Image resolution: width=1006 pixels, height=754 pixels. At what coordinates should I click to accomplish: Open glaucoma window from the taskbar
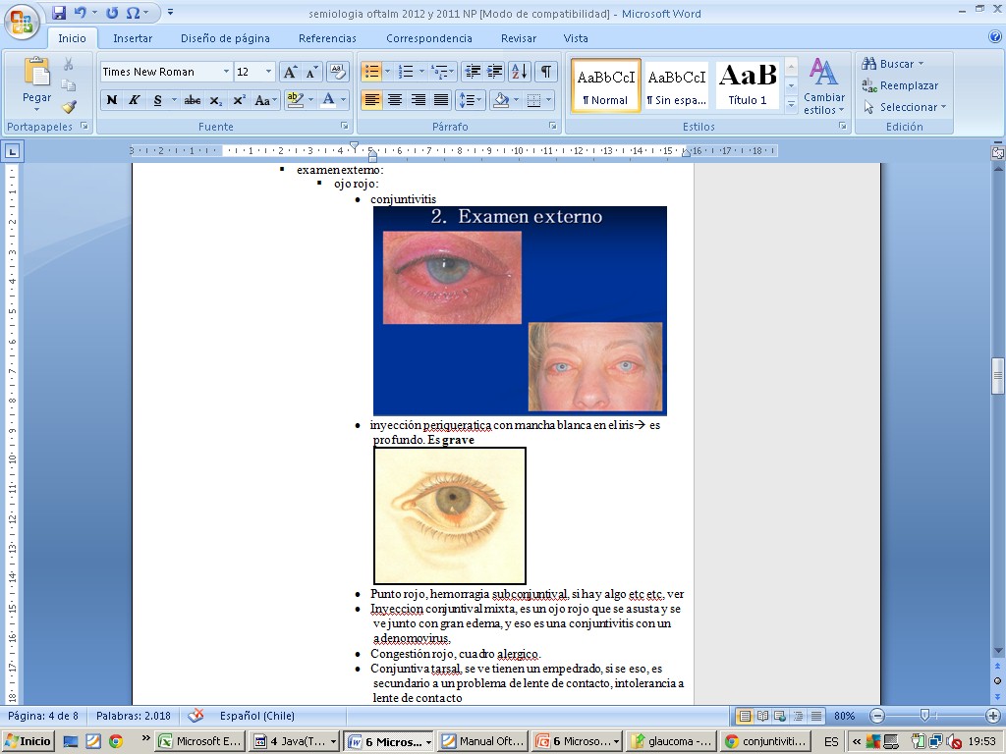tap(672, 741)
